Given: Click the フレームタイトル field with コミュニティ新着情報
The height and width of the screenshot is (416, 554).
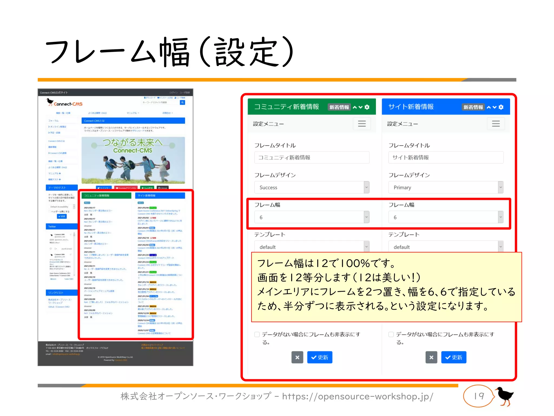Looking at the screenshot, I should (x=312, y=157).
